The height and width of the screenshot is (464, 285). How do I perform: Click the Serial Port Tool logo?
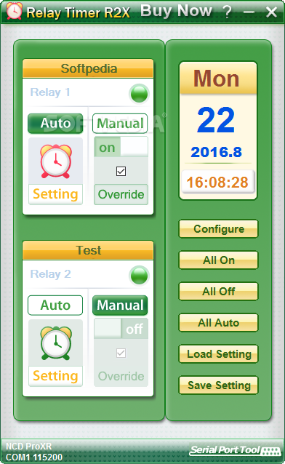point(235,450)
